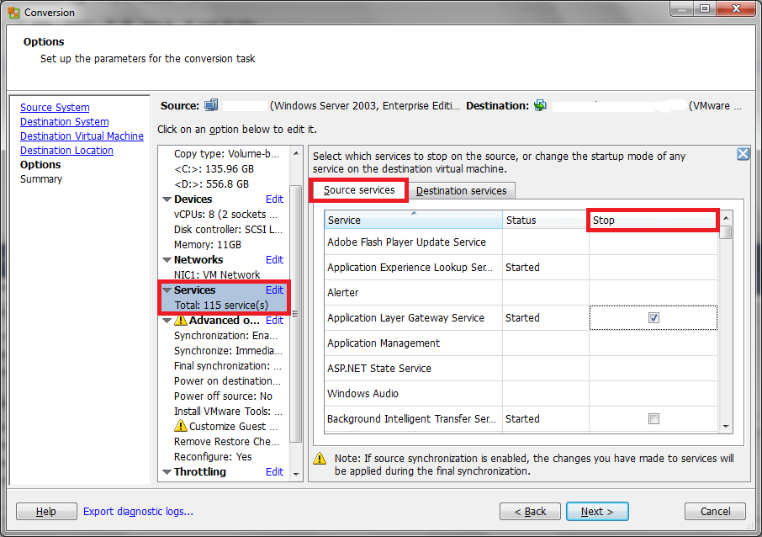Click Edit next to Advanced options
This screenshot has width=762, height=537.
tap(274, 321)
